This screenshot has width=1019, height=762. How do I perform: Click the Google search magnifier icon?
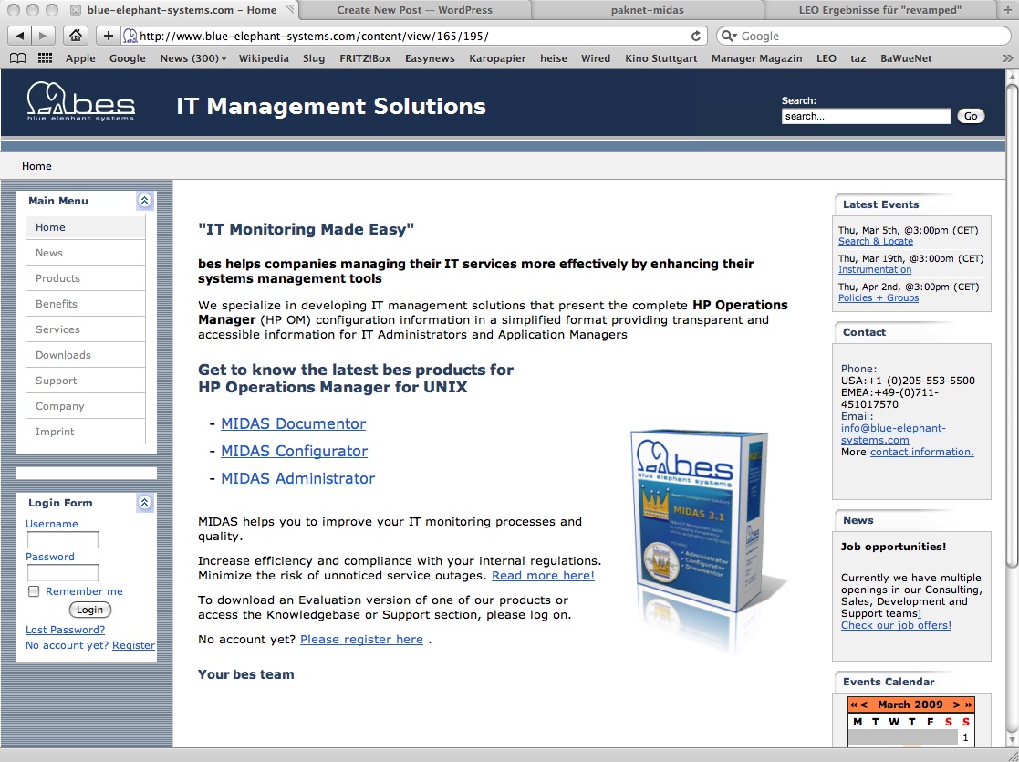(x=729, y=36)
